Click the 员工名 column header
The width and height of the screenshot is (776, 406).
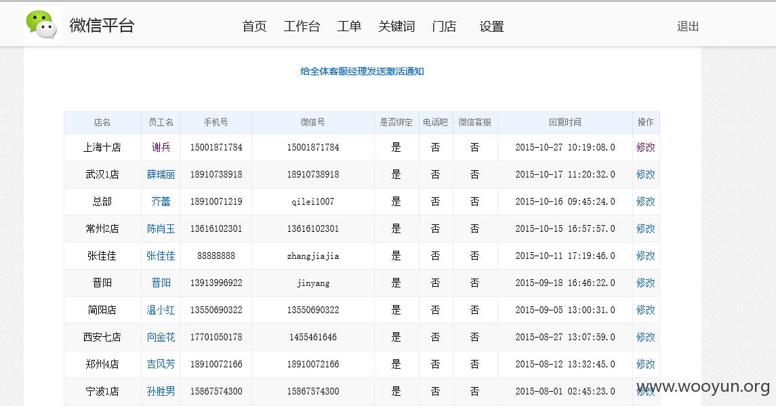coord(161,122)
